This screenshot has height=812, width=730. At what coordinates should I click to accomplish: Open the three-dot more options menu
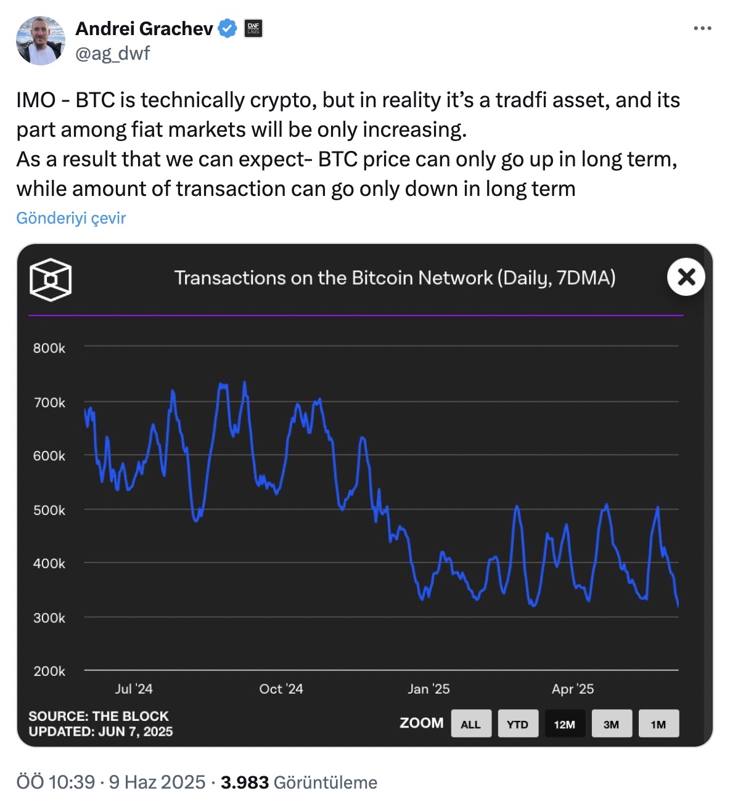pyautogui.click(x=702, y=28)
